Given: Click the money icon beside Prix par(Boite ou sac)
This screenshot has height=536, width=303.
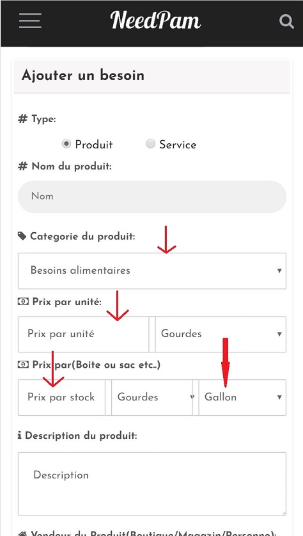Looking at the screenshot, I should (x=23, y=365).
